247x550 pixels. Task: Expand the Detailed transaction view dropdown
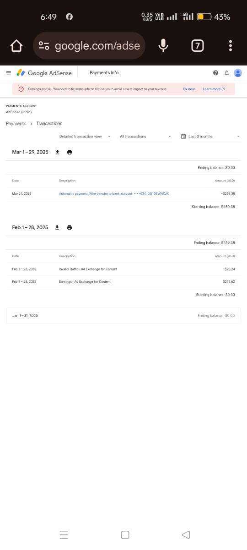coord(85,137)
